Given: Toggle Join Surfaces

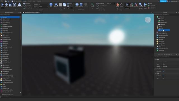Looking at the screenshot, I should (27, 8).
